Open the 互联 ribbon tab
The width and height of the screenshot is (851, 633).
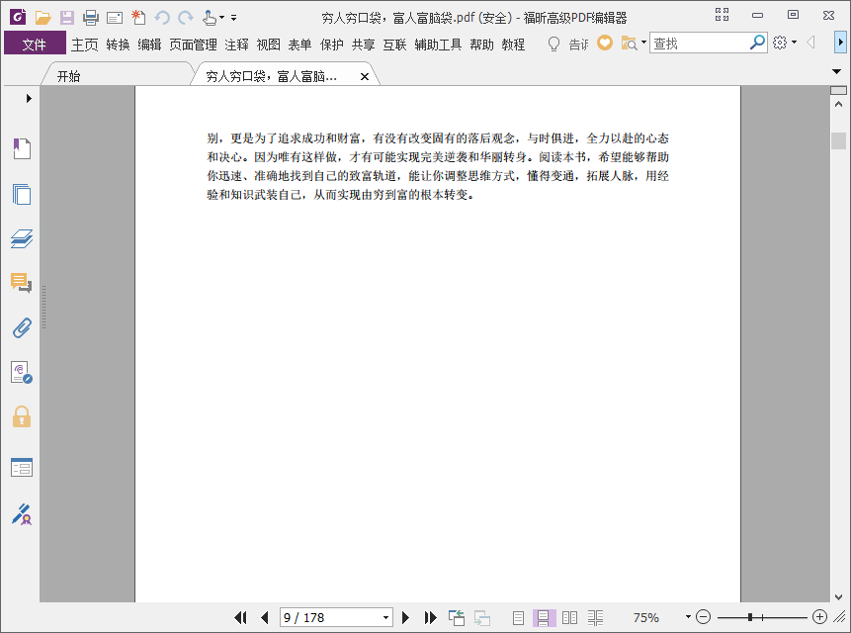(x=394, y=45)
